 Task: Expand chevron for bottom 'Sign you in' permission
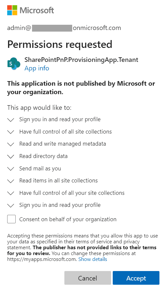tap(11, 206)
